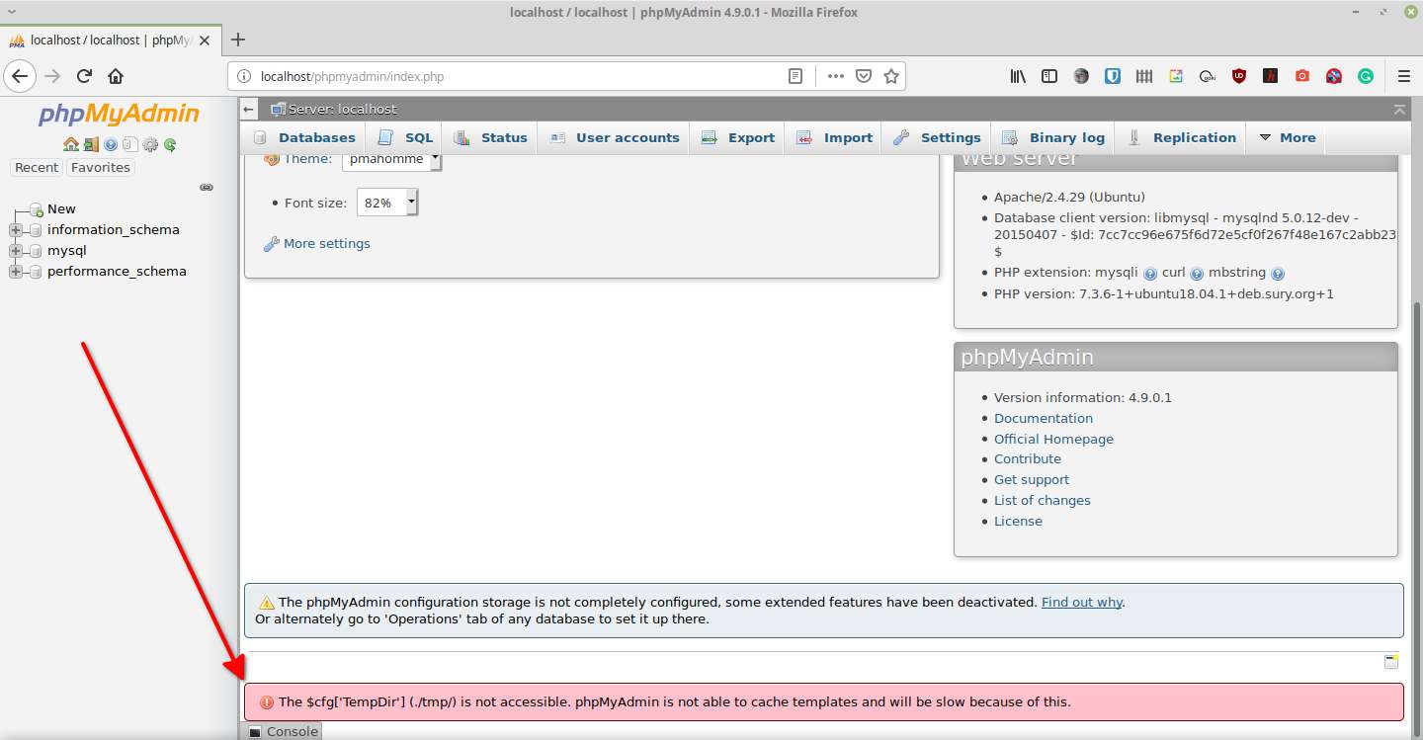Click the Recent tables button
The height and width of the screenshot is (740, 1423).
(37, 168)
